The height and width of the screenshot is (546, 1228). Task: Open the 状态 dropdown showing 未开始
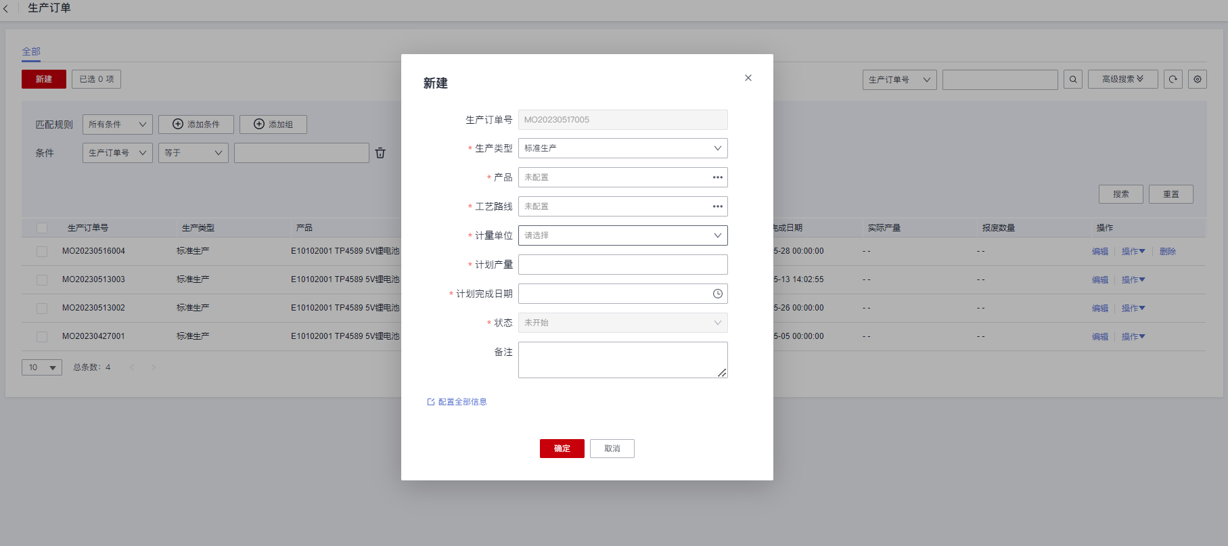coord(623,323)
